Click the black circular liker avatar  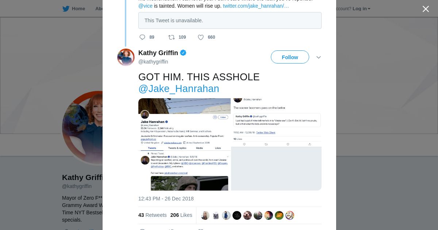pyautogui.click(x=237, y=215)
